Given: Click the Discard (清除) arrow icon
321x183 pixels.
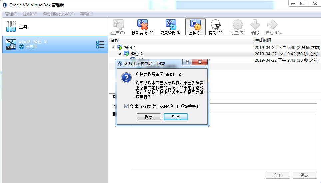Looking at the screenshot, I should [x=255, y=25].
